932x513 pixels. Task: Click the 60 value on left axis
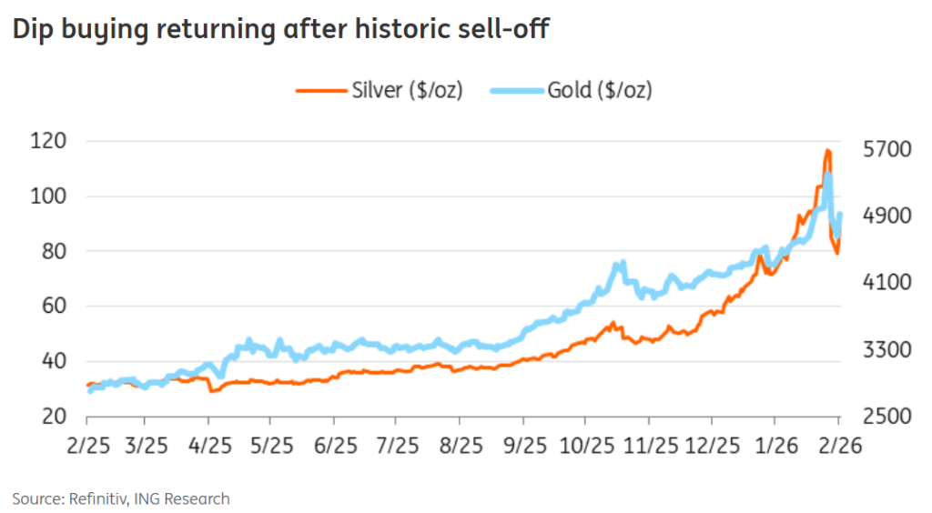coord(51,306)
